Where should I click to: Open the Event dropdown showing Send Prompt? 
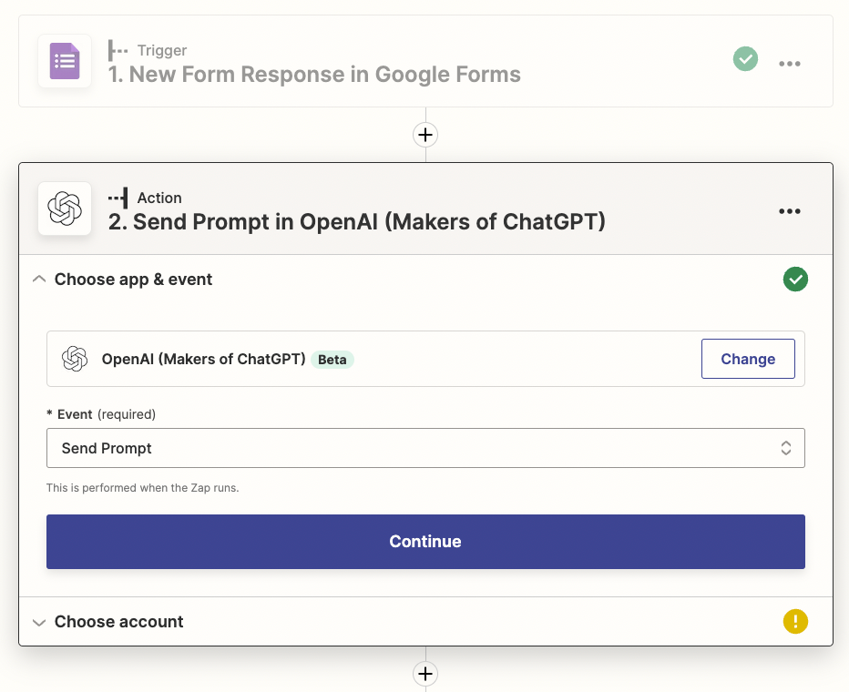425,448
